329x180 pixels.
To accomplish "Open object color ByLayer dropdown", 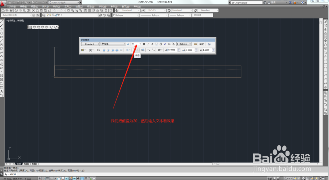I will 126,15.
